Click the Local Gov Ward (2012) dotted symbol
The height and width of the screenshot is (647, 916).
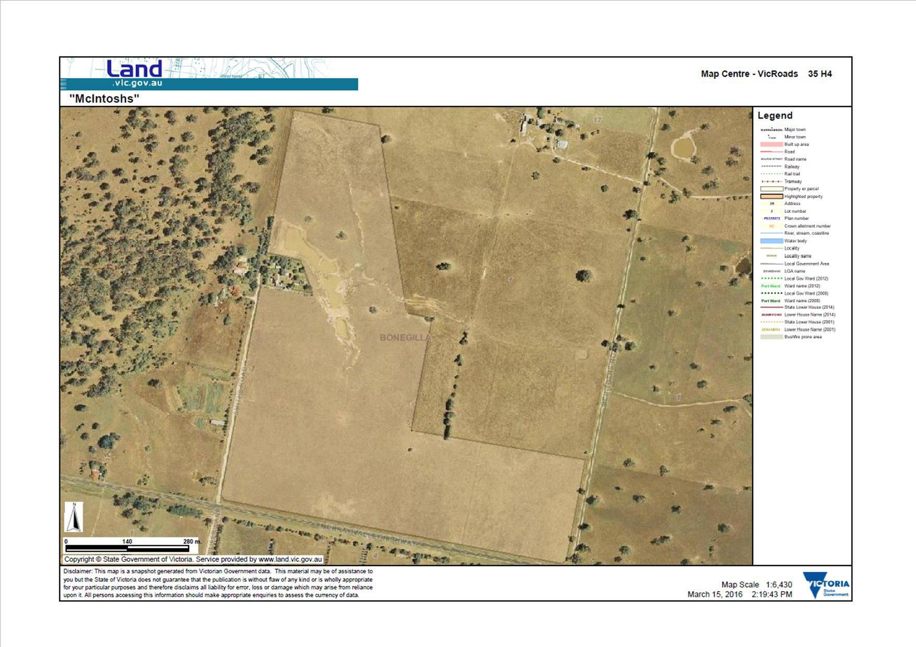coord(771,279)
